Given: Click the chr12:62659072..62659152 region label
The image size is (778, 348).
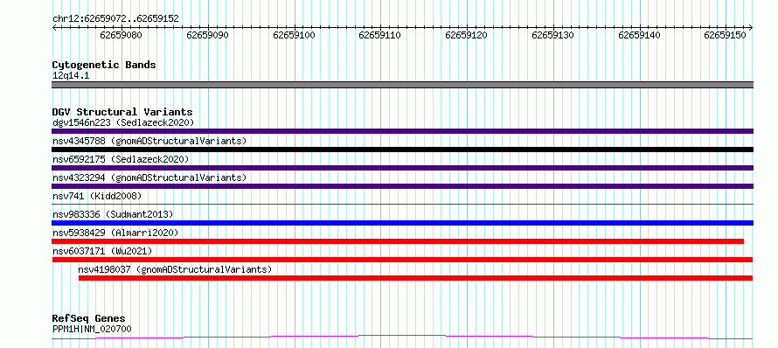Looking at the screenshot, I should (115, 19).
